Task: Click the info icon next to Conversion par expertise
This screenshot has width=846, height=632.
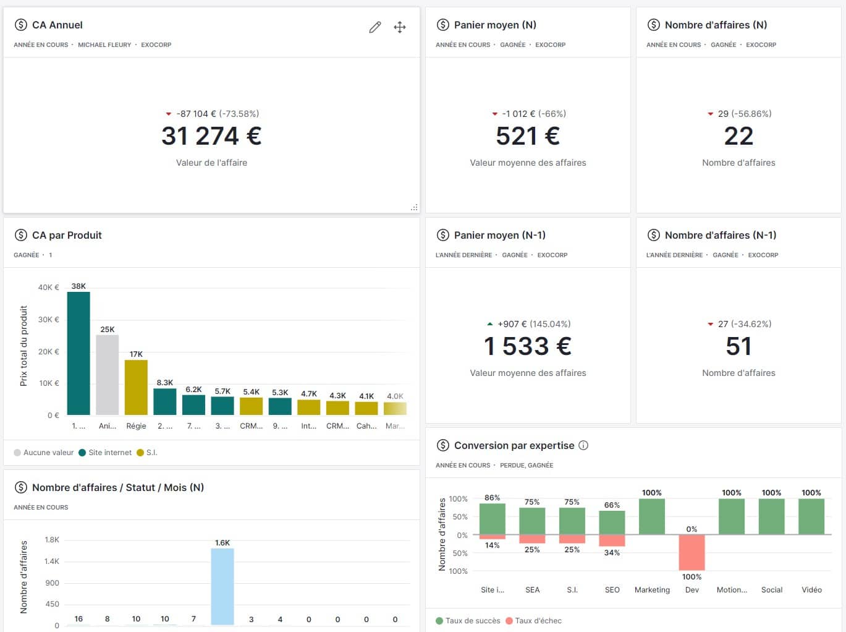Action: pyautogui.click(x=583, y=445)
